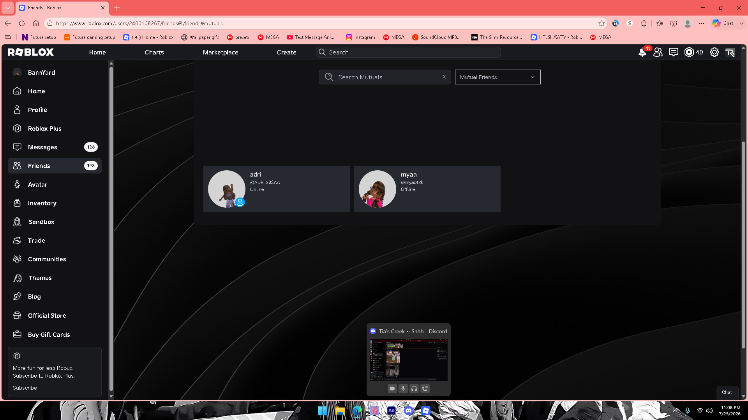Image resolution: width=748 pixels, height=420 pixels.
Task: Mute microphone in Discord preview
Action: pyautogui.click(x=403, y=388)
